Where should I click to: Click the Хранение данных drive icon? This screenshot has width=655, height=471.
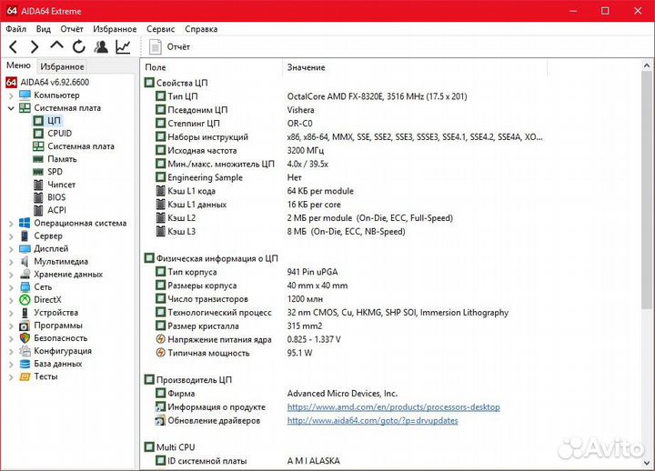point(25,275)
